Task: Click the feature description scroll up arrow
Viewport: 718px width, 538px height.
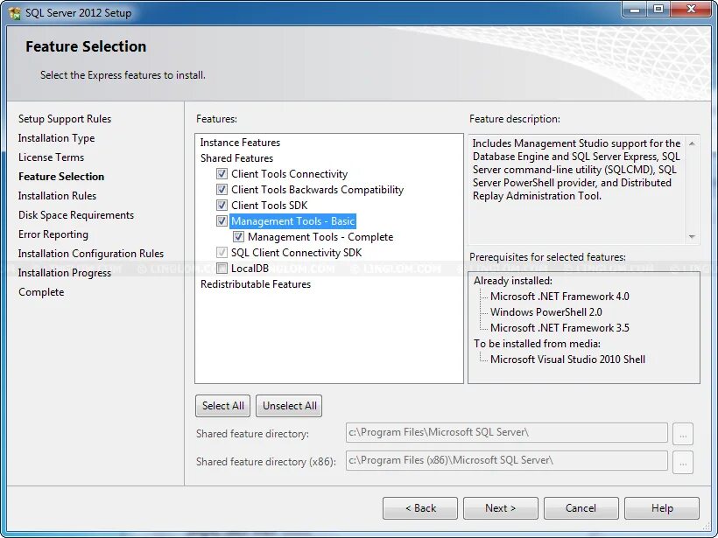Action: [692, 143]
